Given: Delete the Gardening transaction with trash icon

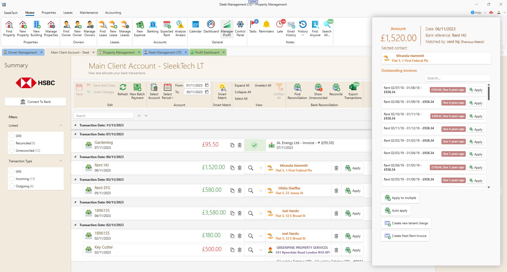Looking at the screenshot, I should (240, 145).
